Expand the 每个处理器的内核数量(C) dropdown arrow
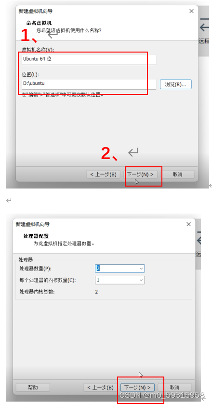Image resolution: width=212 pixels, height=404 pixels. [x=141, y=280]
